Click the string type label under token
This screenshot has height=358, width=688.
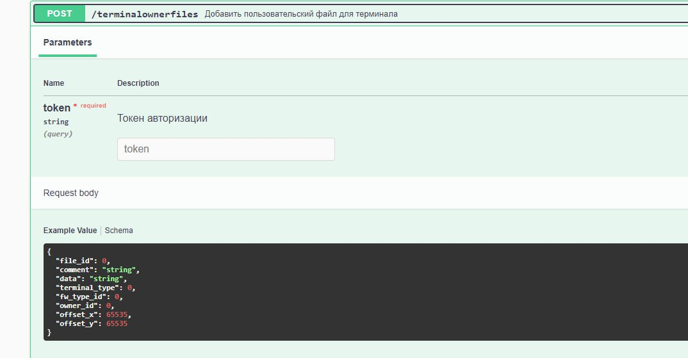pyautogui.click(x=56, y=122)
